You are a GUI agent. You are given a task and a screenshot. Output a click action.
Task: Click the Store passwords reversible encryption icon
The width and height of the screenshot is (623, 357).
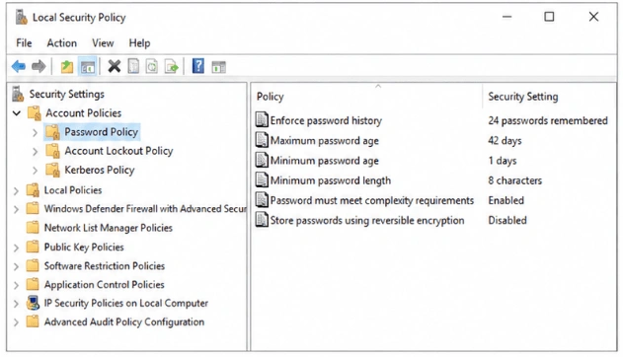(262, 220)
